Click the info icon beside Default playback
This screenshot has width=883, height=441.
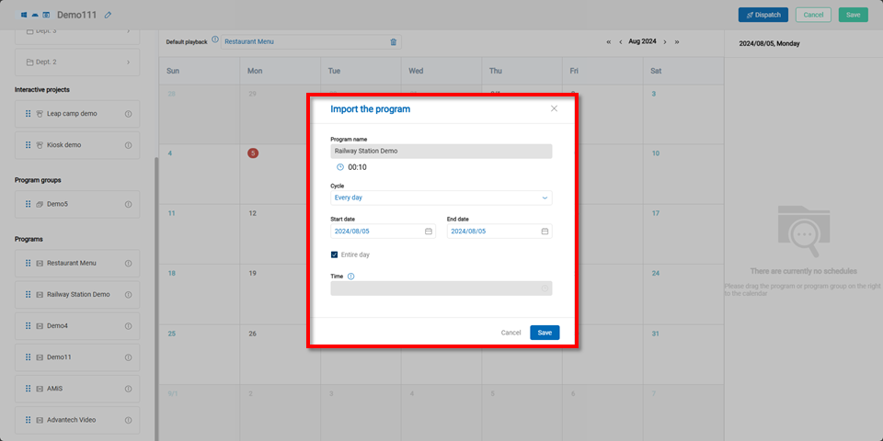(215, 40)
